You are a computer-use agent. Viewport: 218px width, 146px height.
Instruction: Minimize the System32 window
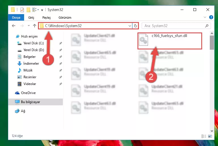point(182,10)
